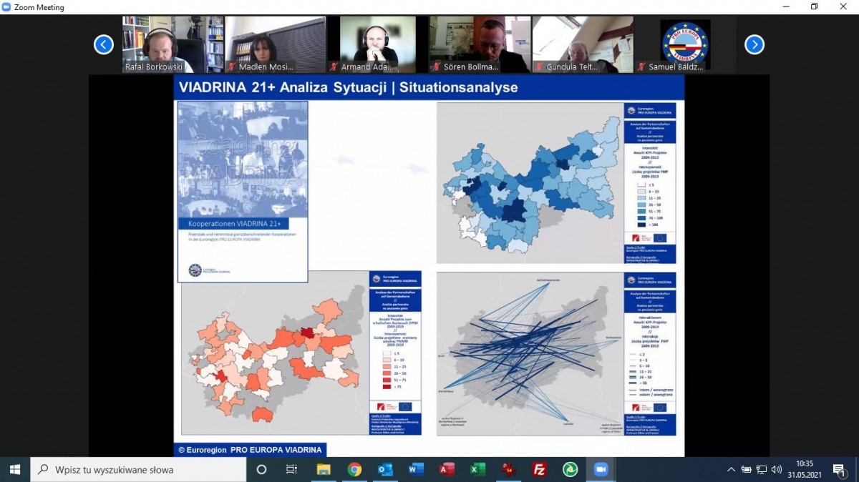Open Task View in the taskbar

pyautogui.click(x=291, y=470)
